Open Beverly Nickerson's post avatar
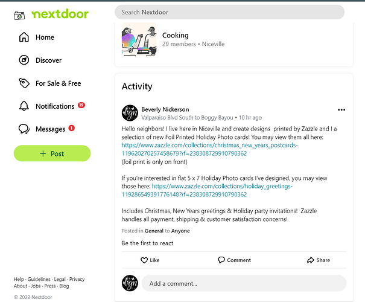This screenshot has width=365, height=302. click(130, 113)
